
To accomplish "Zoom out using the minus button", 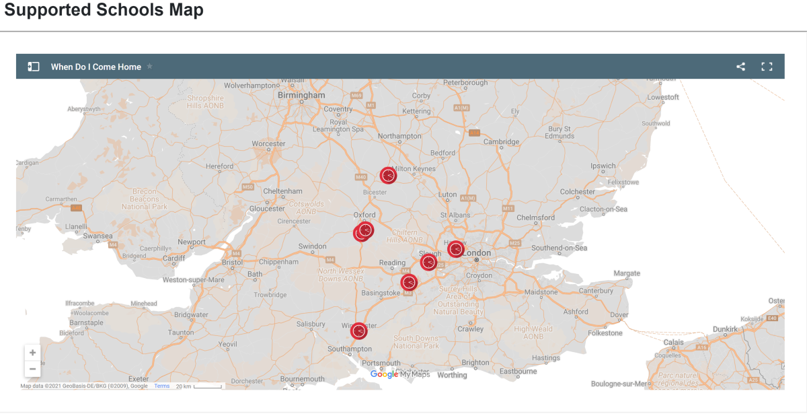I will click(x=33, y=369).
